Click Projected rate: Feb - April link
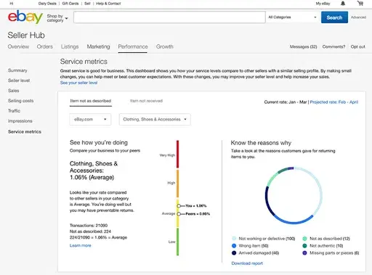372x275 pixels. pyautogui.click(x=334, y=102)
